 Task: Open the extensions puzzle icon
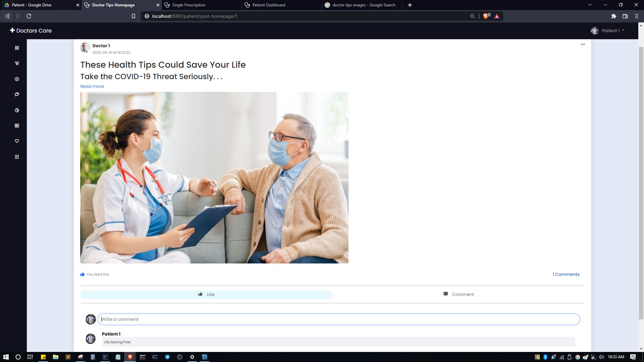tap(614, 16)
